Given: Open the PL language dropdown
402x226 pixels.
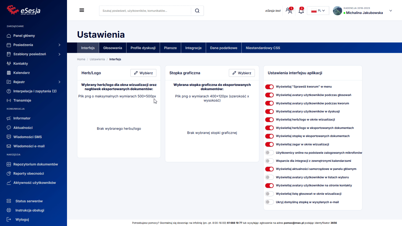Looking at the screenshot, I should [318, 11].
